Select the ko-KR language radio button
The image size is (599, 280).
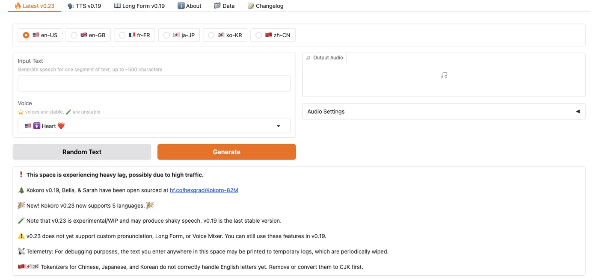(211, 35)
